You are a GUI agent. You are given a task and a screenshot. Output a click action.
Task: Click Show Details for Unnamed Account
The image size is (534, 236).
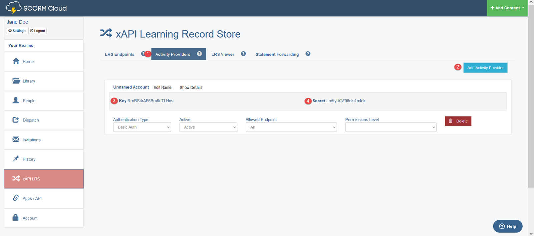(x=191, y=88)
